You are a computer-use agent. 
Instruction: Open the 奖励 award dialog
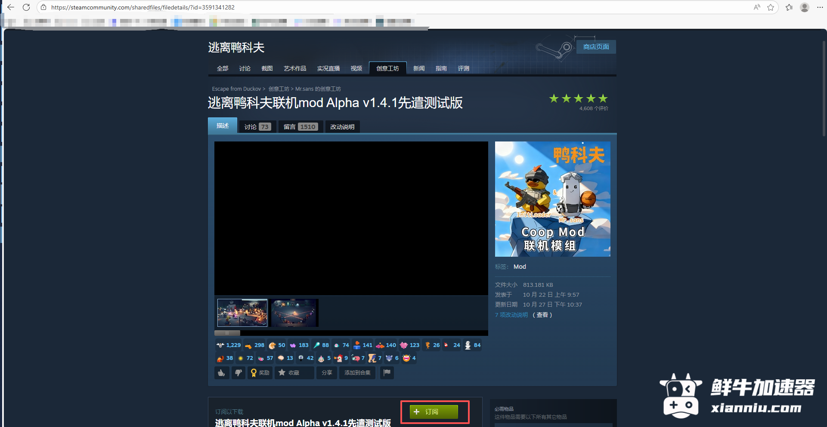click(x=260, y=372)
